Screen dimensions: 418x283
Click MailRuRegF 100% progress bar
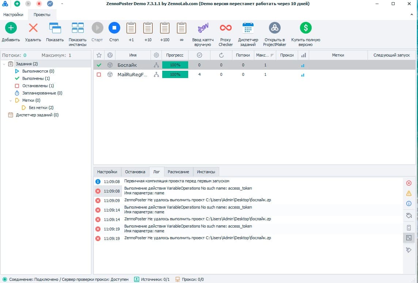(x=175, y=74)
